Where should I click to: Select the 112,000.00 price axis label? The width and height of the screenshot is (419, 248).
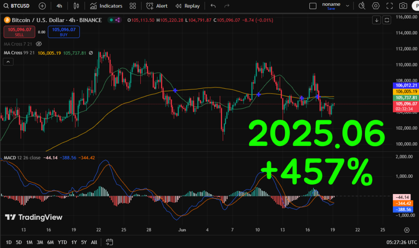[x=406, y=49]
